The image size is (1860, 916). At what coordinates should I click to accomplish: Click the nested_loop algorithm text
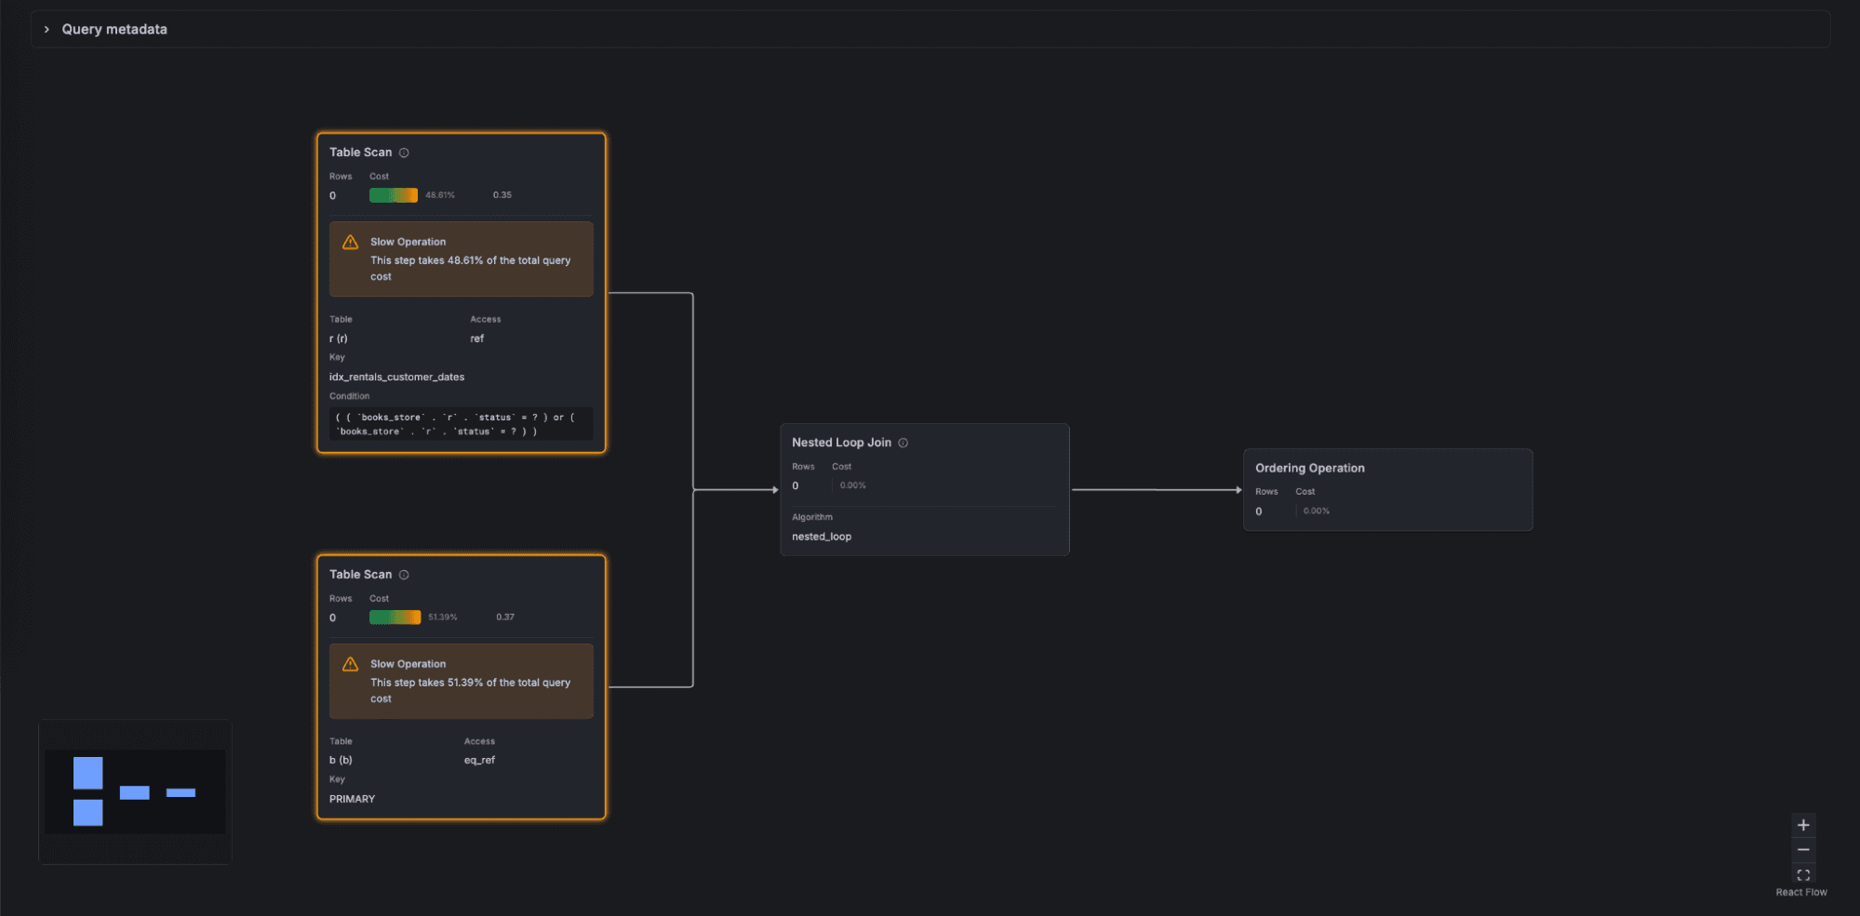point(821,537)
